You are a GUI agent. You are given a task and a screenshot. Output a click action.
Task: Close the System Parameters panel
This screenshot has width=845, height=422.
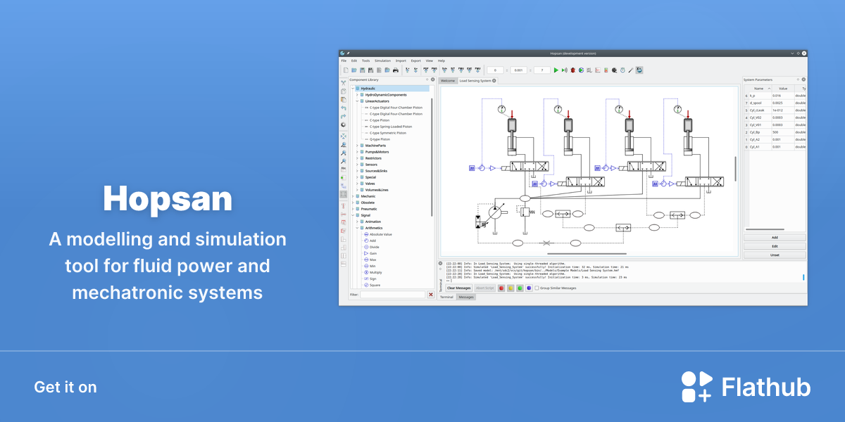(x=804, y=79)
